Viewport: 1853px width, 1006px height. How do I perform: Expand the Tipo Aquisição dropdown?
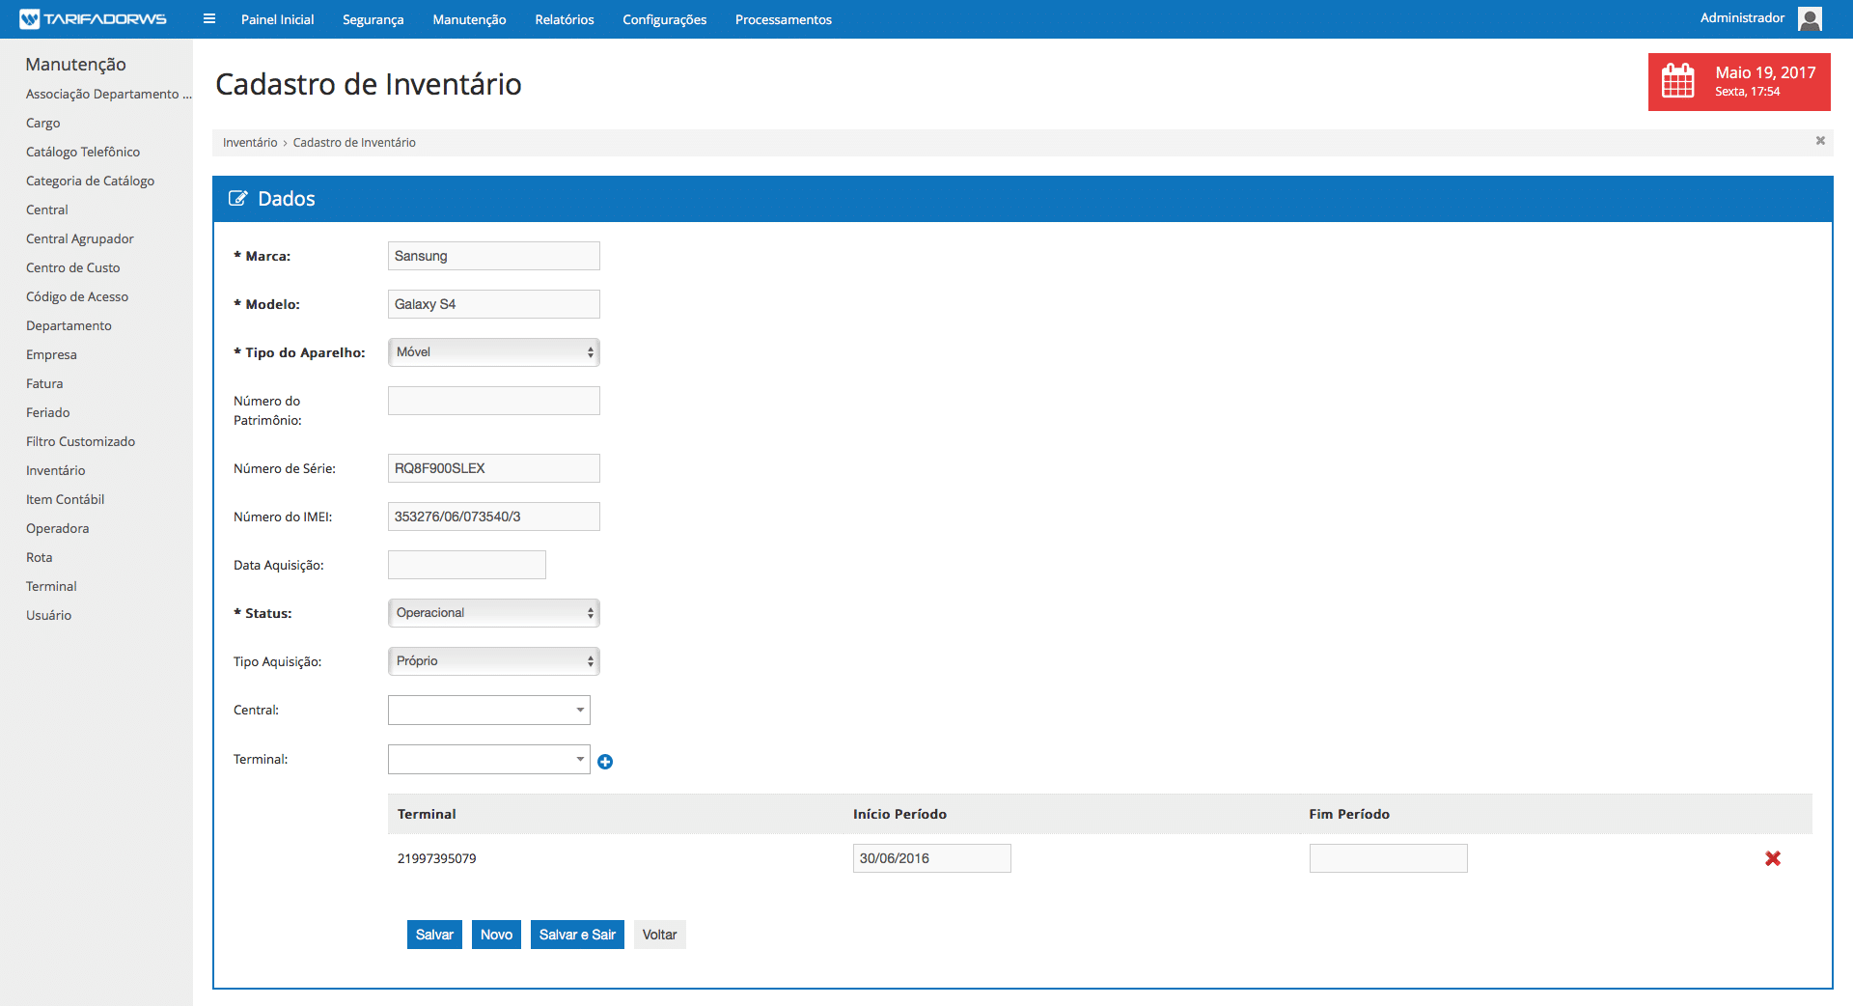pyautogui.click(x=493, y=661)
